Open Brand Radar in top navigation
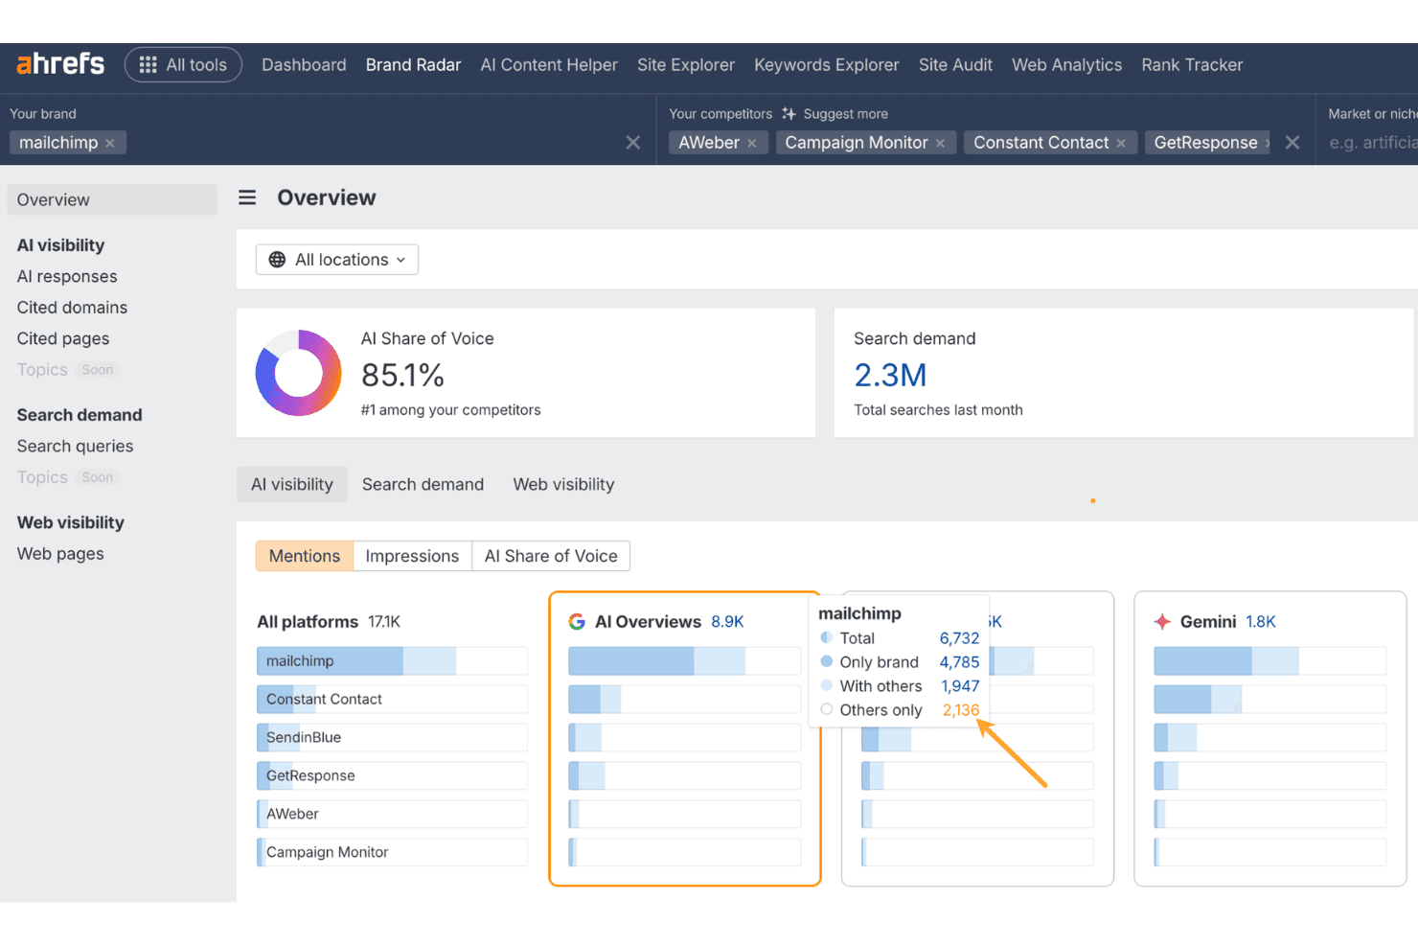This screenshot has height=946, width=1418. tap(413, 65)
